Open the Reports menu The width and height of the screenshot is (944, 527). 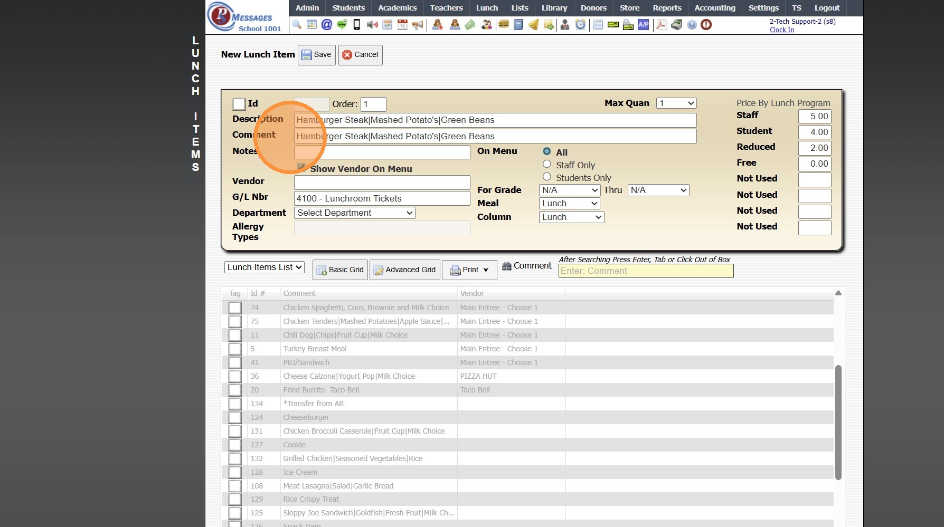(x=667, y=8)
